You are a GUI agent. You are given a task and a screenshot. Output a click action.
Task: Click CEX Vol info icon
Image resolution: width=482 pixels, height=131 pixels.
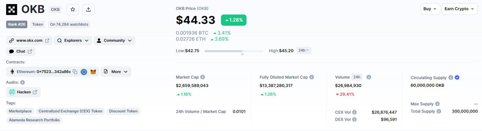coord(354,112)
